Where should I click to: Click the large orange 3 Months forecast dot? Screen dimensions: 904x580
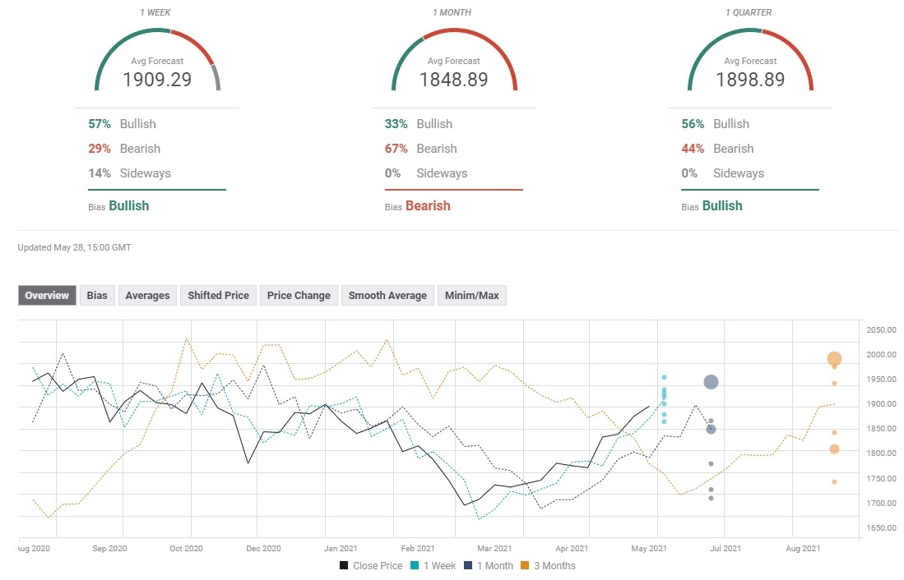(833, 359)
